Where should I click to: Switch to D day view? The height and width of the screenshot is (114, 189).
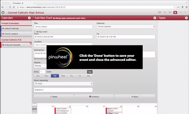tap(165, 12)
